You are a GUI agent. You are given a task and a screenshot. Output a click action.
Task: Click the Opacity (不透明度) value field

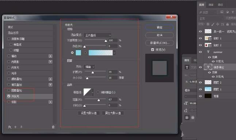tap(113, 40)
